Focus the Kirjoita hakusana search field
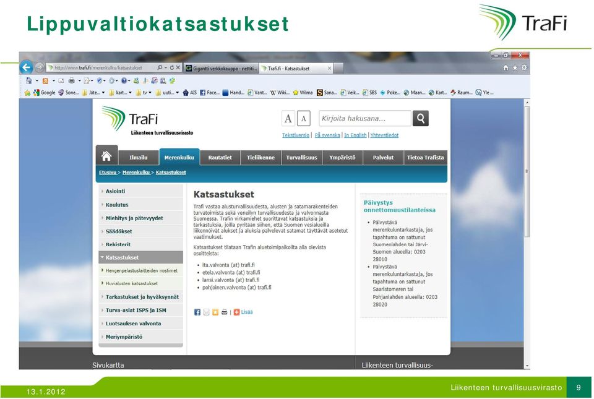This screenshot has width=594, height=399. pyautogui.click(x=365, y=119)
